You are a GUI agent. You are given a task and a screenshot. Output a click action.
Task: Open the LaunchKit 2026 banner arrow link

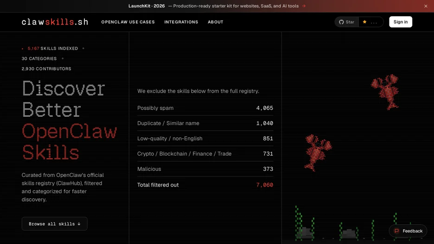304,6
